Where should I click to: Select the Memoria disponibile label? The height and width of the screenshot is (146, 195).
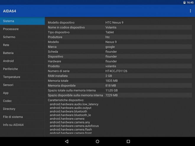(x=62, y=86)
